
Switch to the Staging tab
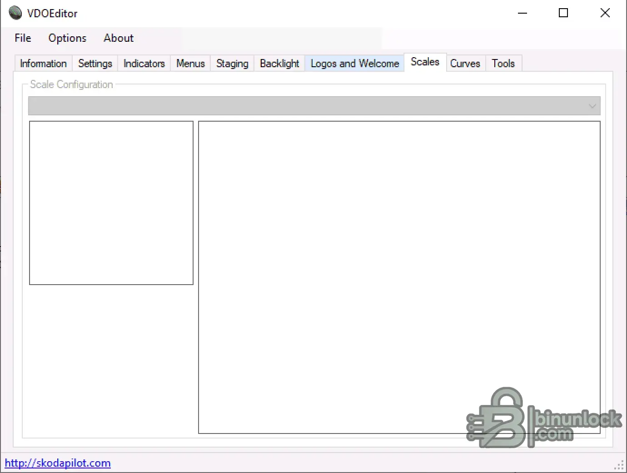pyautogui.click(x=232, y=64)
